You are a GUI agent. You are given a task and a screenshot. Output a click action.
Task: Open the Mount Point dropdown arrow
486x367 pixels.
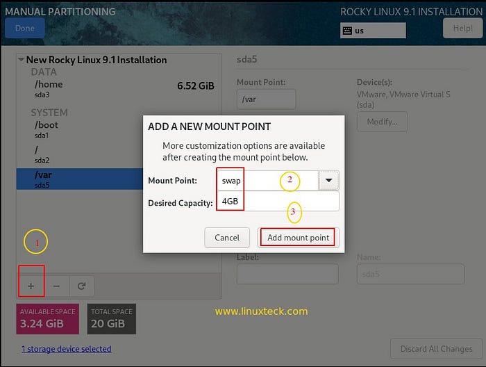click(x=328, y=180)
